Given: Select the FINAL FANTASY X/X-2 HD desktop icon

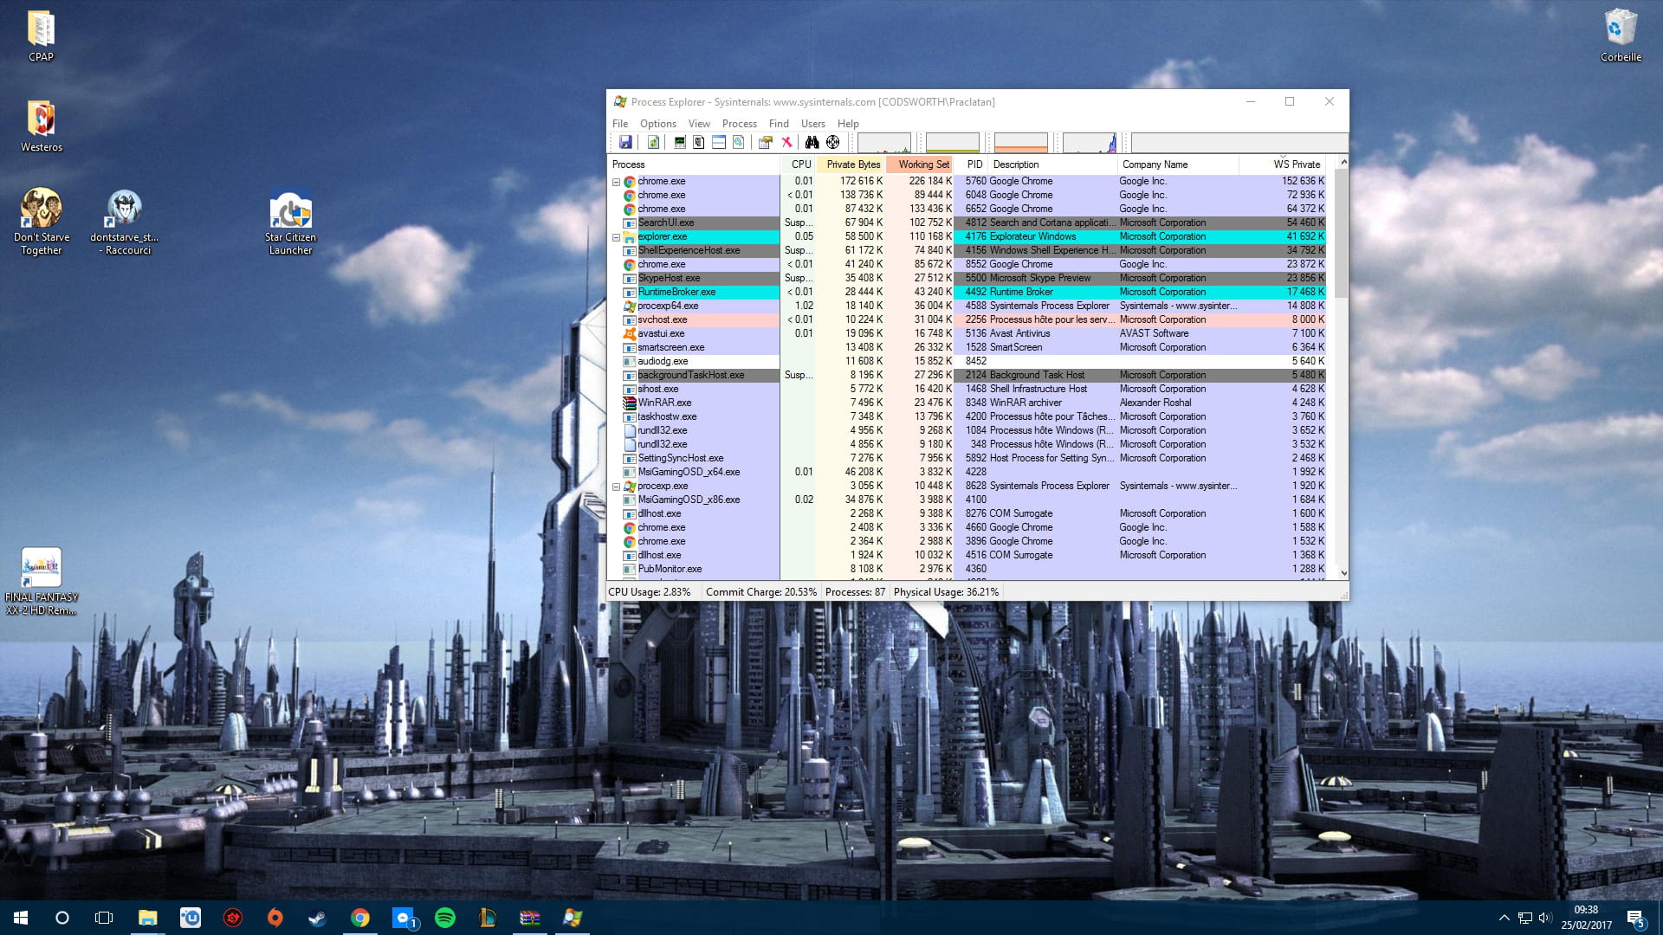Looking at the screenshot, I should (x=41, y=582).
